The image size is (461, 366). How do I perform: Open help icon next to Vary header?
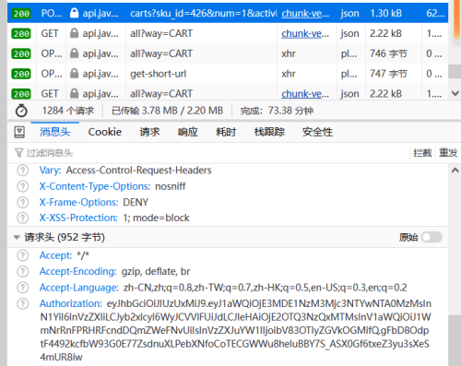click(23, 171)
